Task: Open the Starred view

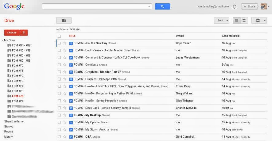Action: pyautogui.click(x=9, y=127)
